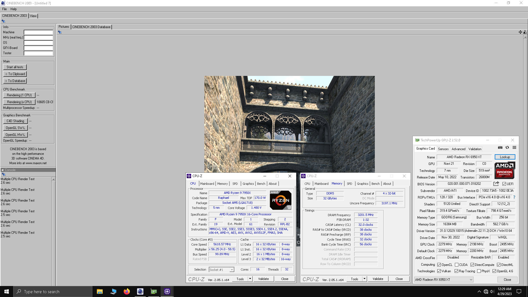Toggle the DirectCompute checkbox
The width and height of the screenshot is (528, 297).
coord(472,265)
